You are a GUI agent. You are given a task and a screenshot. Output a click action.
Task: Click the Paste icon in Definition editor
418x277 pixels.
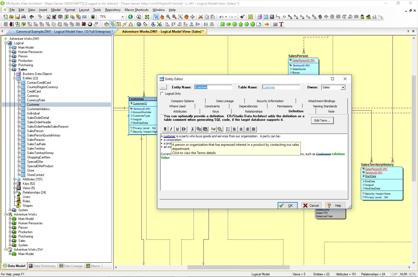pyautogui.click(x=205, y=129)
